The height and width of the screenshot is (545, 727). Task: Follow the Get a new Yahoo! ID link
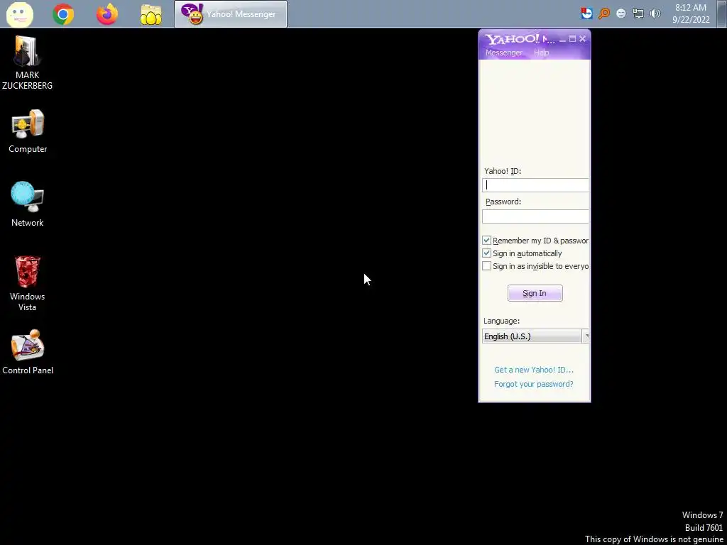tap(534, 369)
